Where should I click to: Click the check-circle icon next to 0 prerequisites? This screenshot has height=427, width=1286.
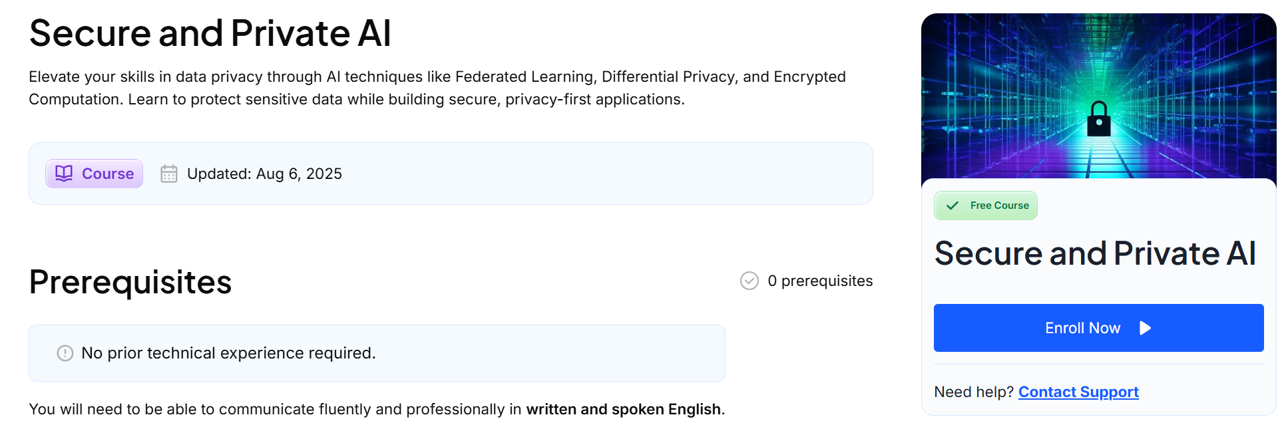point(750,281)
